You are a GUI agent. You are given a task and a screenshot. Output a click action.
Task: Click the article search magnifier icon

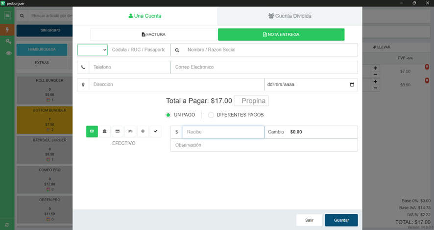(22, 16)
